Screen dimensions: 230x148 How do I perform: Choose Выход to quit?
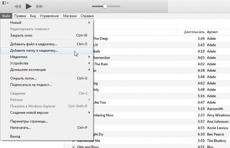point(47,136)
